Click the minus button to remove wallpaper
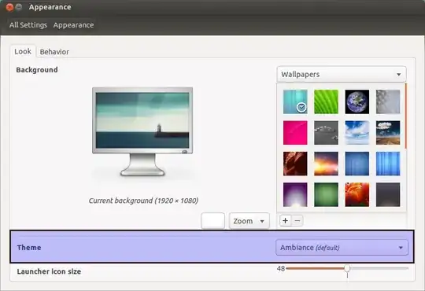 coord(297,221)
